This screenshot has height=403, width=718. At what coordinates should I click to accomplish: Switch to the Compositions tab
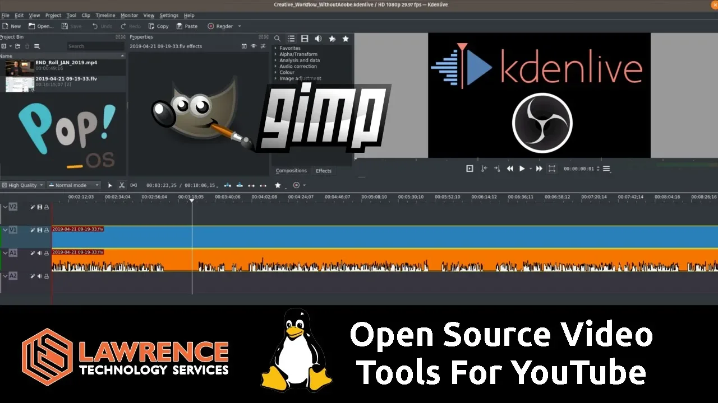pyautogui.click(x=291, y=171)
